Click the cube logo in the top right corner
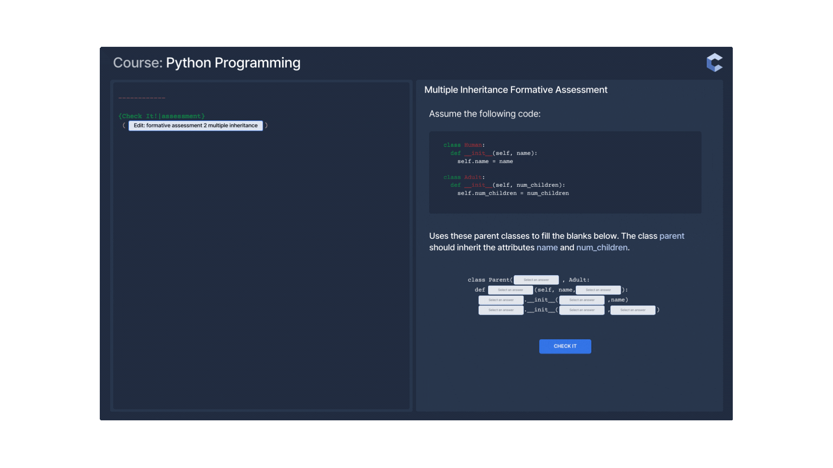 [715, 62]
